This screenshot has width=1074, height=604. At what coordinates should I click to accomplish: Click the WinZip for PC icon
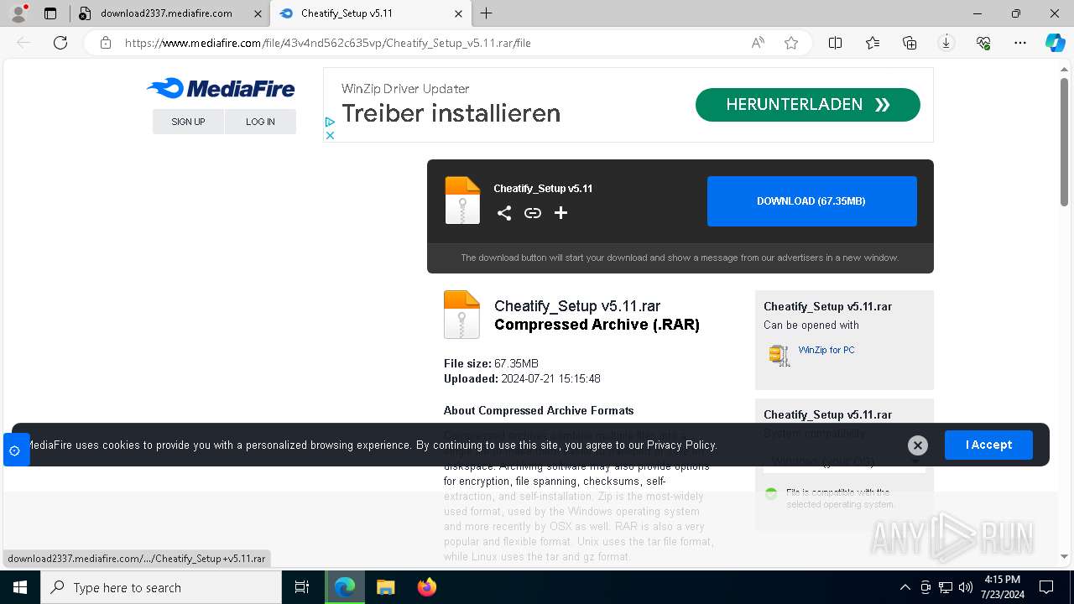click(779, 355)
